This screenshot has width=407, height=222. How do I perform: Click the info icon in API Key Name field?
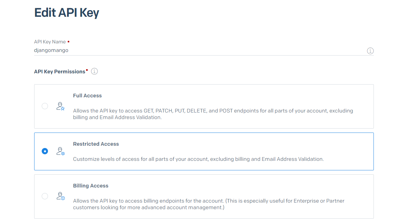point(370,51)
